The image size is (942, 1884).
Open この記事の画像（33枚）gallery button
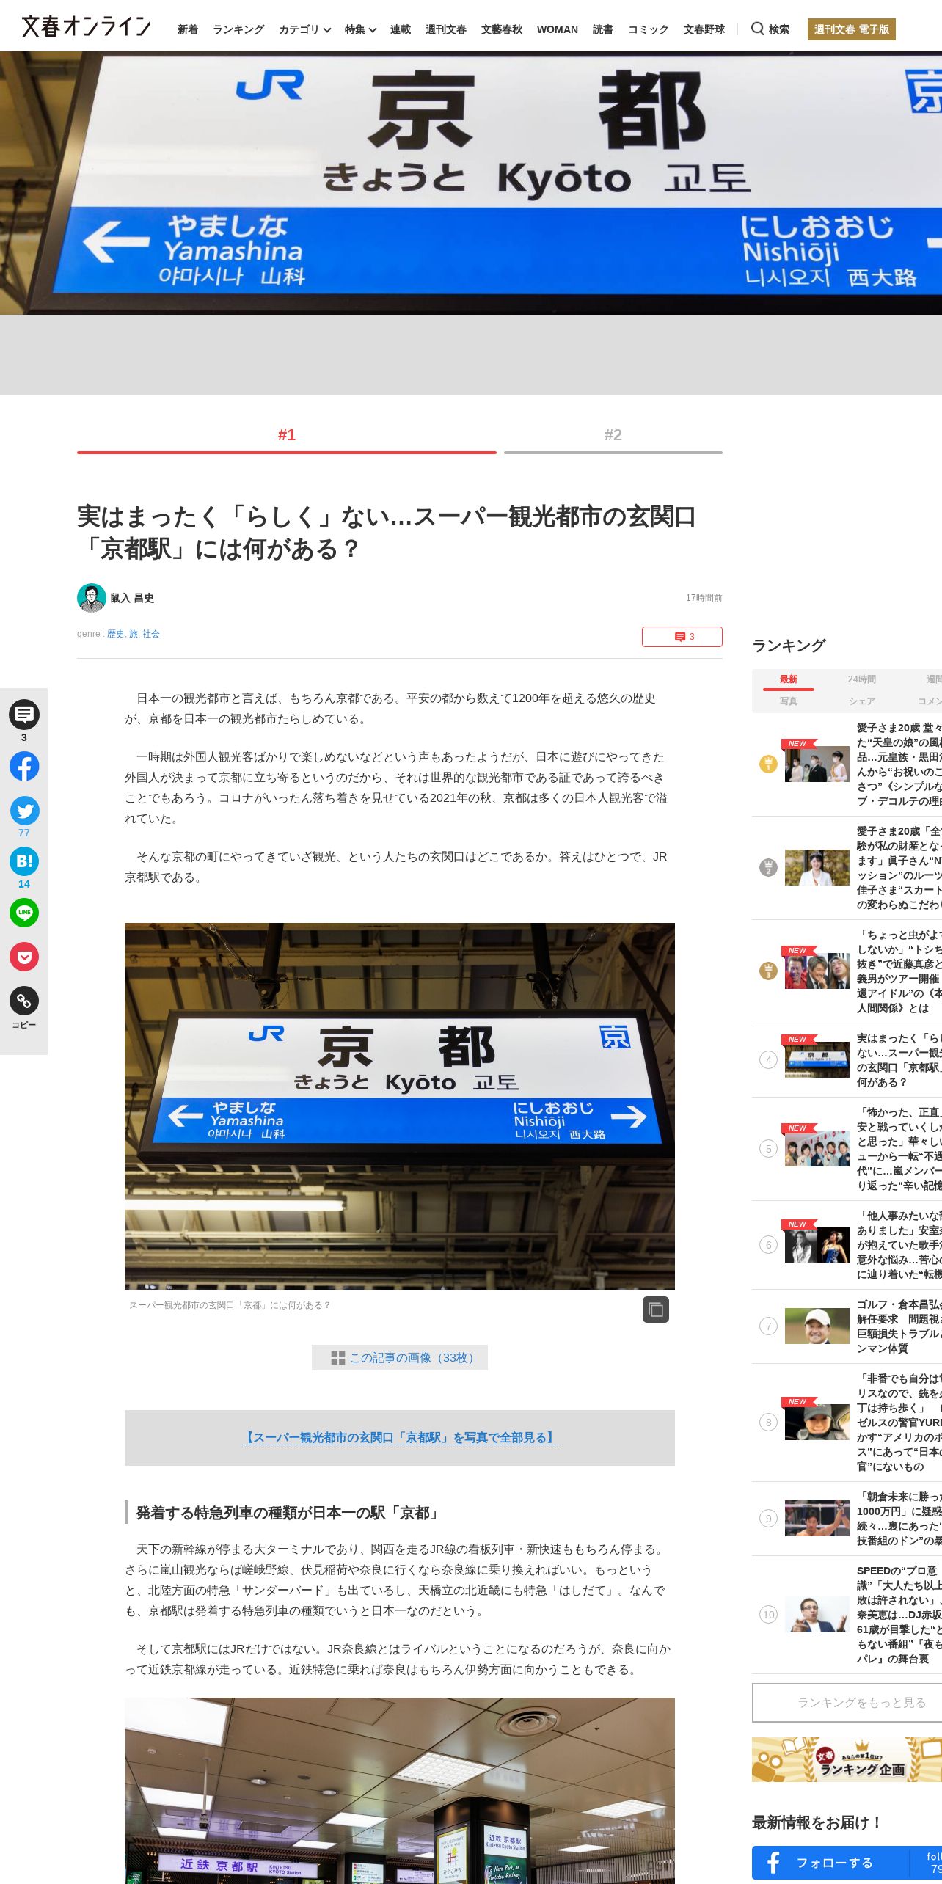400,1358
